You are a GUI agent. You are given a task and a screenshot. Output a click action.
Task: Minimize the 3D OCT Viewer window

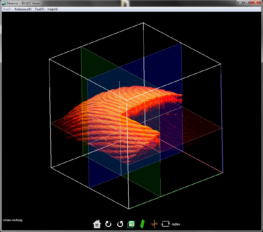(x=240, y=2)
